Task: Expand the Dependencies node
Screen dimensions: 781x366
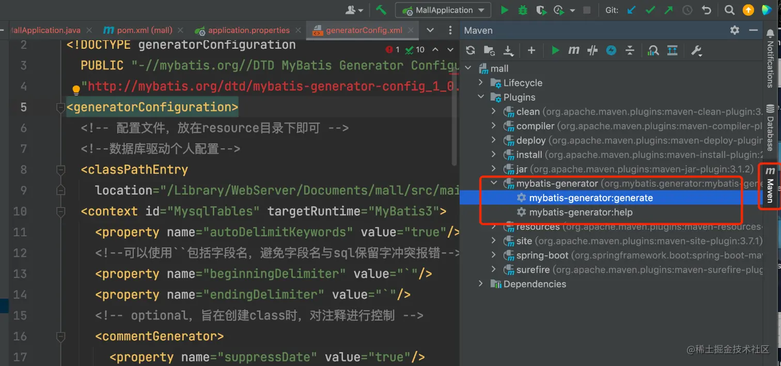Action: pos(481,284)
